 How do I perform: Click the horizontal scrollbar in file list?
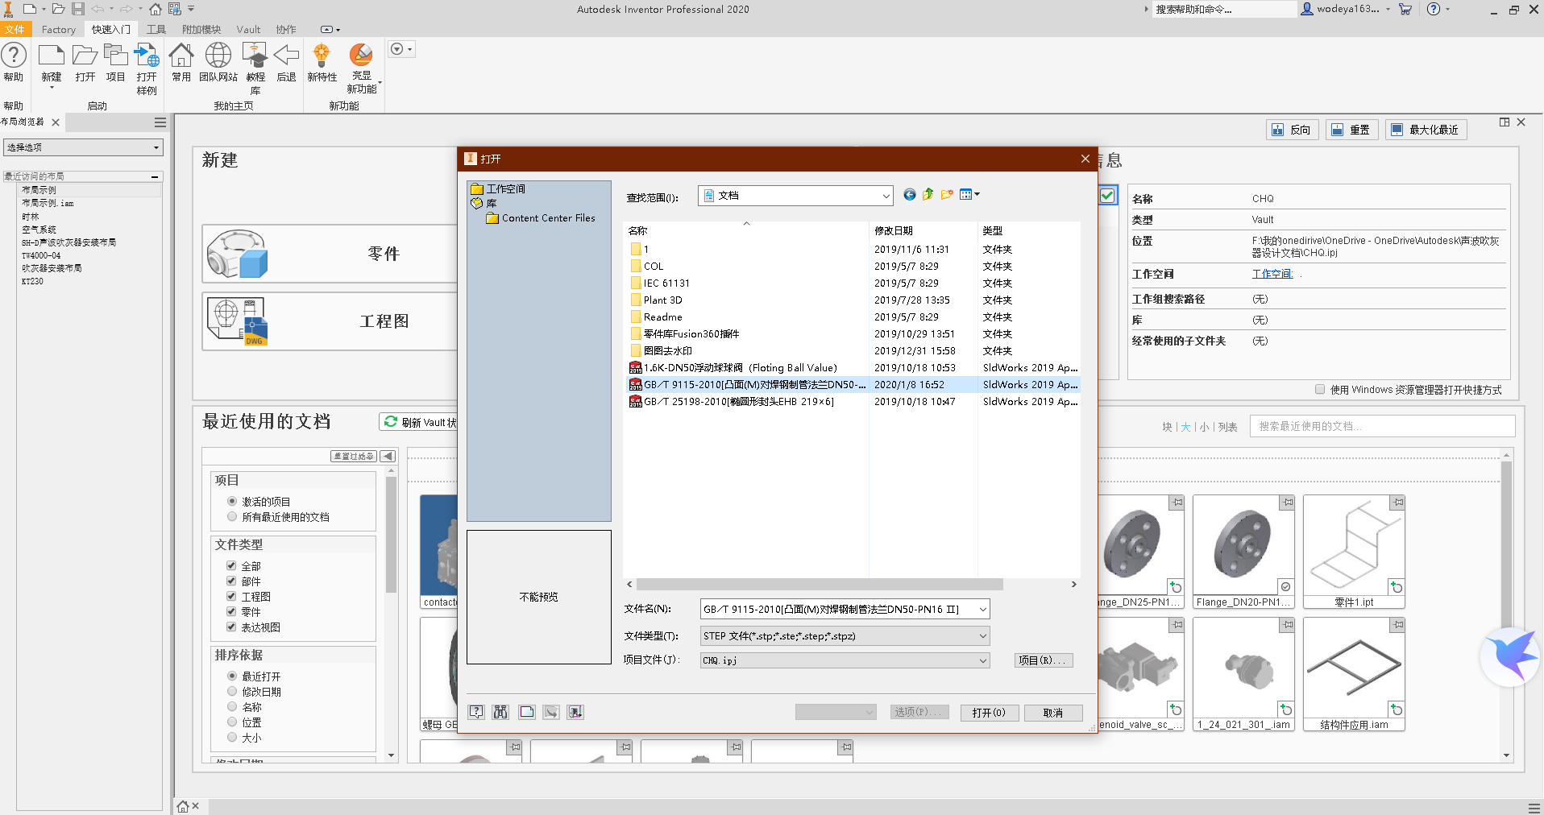tap(820, 585)
